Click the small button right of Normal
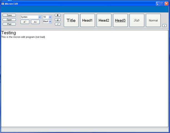 [x=164, y=25]
